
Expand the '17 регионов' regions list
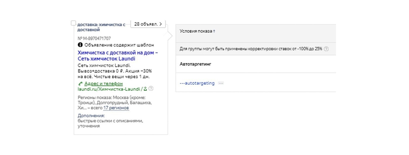coord(116,108)
